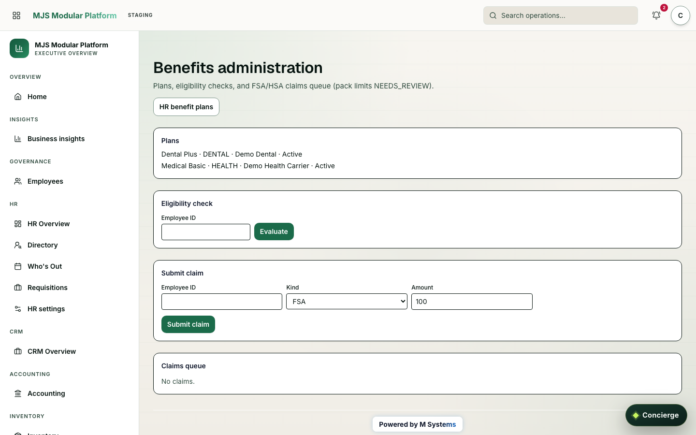
Task: Open HR Overview in sidebar
Action: click(x=69, y=224)
